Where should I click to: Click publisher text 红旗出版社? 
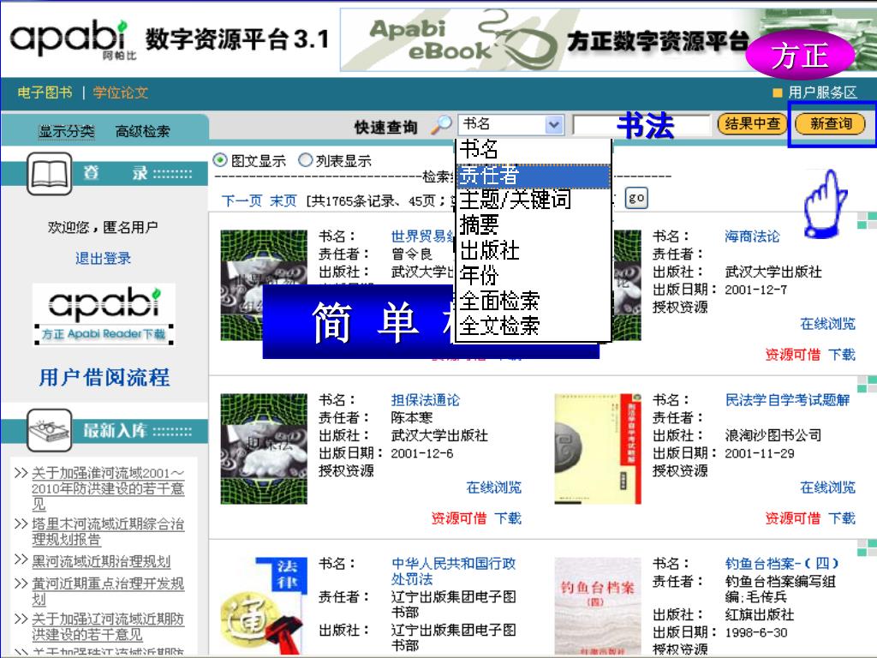[759, 615]
